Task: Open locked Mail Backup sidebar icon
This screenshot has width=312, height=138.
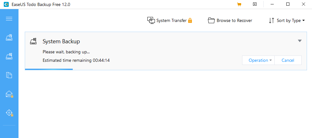Action: tap(9, 94)
